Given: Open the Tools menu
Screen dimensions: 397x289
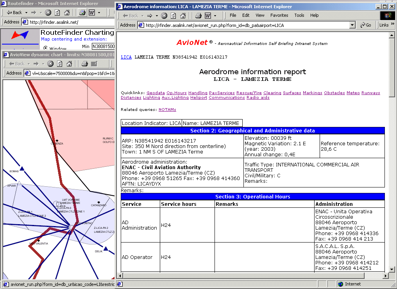Looking at the screenshot, I should click(x=299, y=16).
